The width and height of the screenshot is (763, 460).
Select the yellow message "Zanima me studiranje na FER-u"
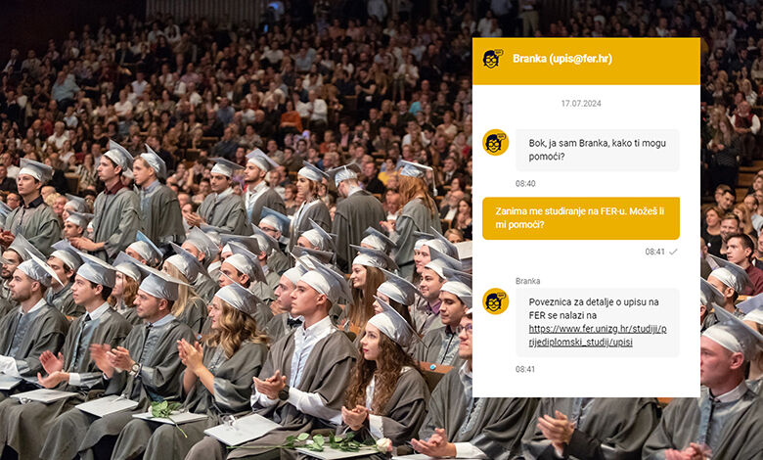coord(580,218)
